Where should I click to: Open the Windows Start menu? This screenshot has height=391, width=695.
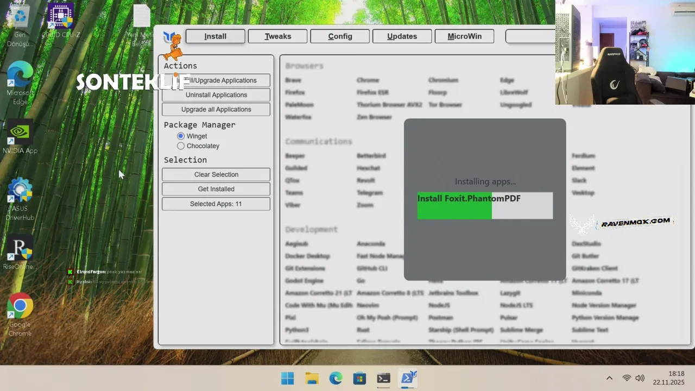tap(287, 379)
